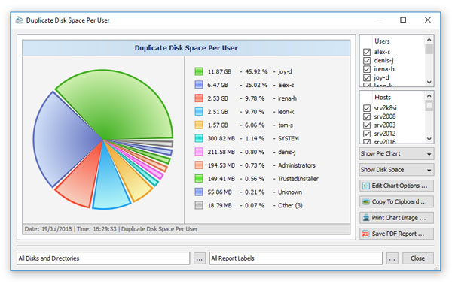Toggle the alex-s user checkbox
The height and width of the screenshot is (284, 452).
pyautogui.click(x=367, y=52)
